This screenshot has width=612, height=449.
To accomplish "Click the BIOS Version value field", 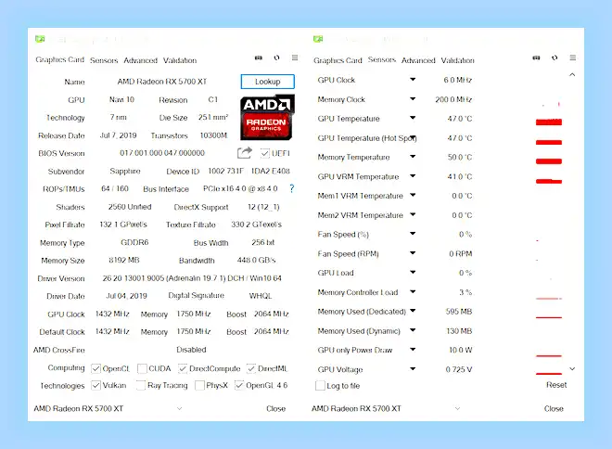I will pyautogui.click(x=162, y=153).
